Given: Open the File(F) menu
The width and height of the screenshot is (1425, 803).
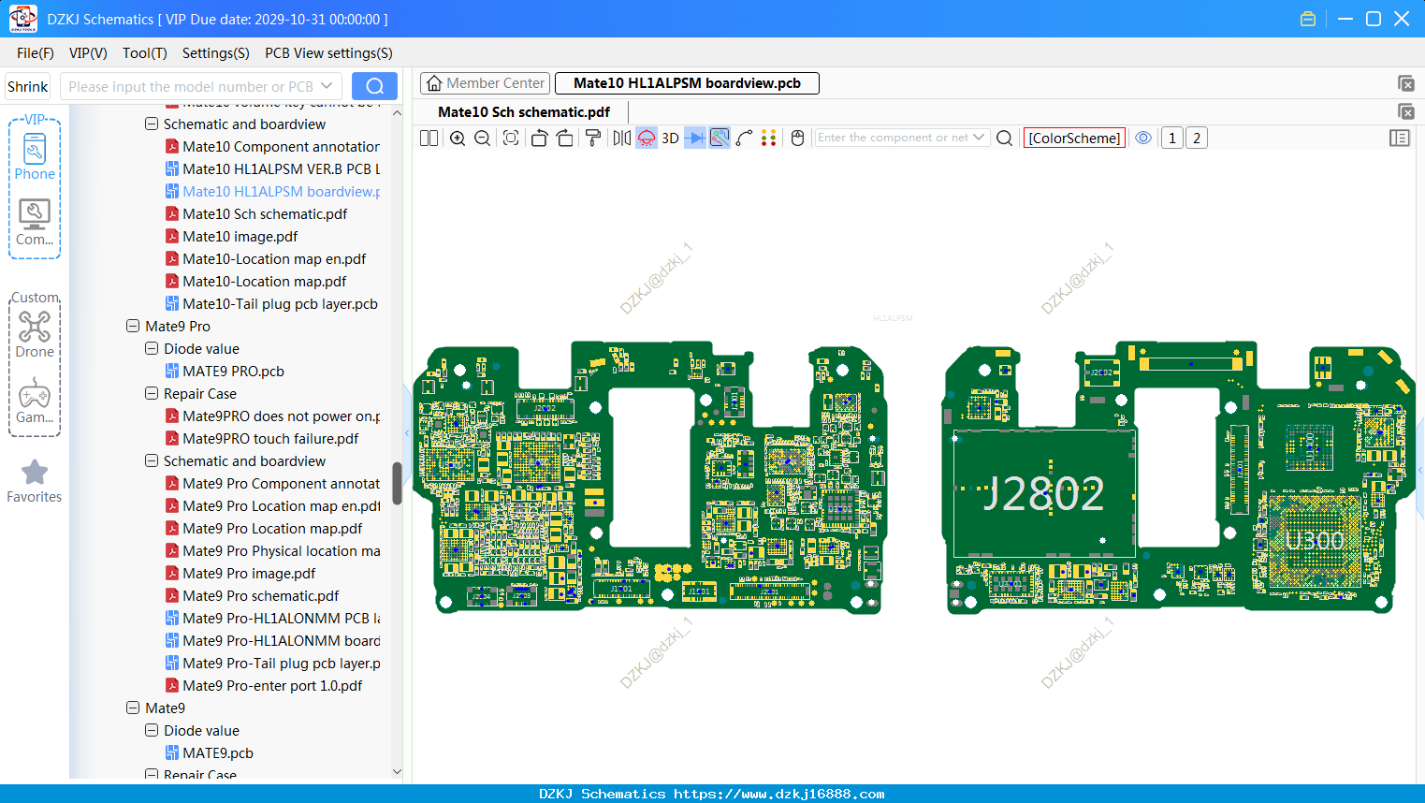Looking at the screenshot, I should click(36, 53).
